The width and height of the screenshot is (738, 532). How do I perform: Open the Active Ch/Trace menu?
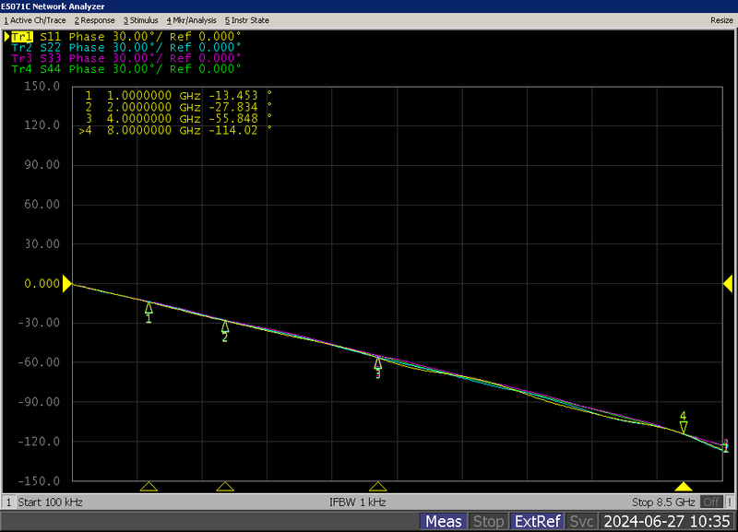pyautogui.click(x=35, y=19)
